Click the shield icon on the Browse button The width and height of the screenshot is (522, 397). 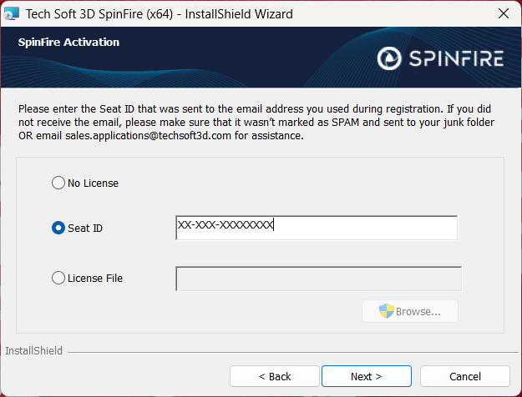coord(386,311)
